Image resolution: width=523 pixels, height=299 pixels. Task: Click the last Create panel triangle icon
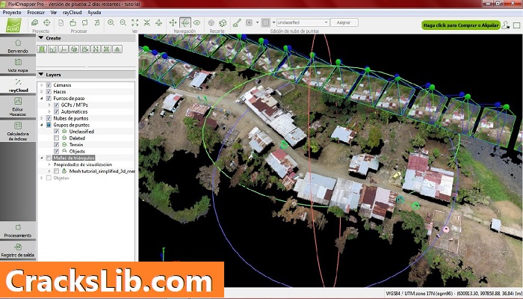(117, 49)
